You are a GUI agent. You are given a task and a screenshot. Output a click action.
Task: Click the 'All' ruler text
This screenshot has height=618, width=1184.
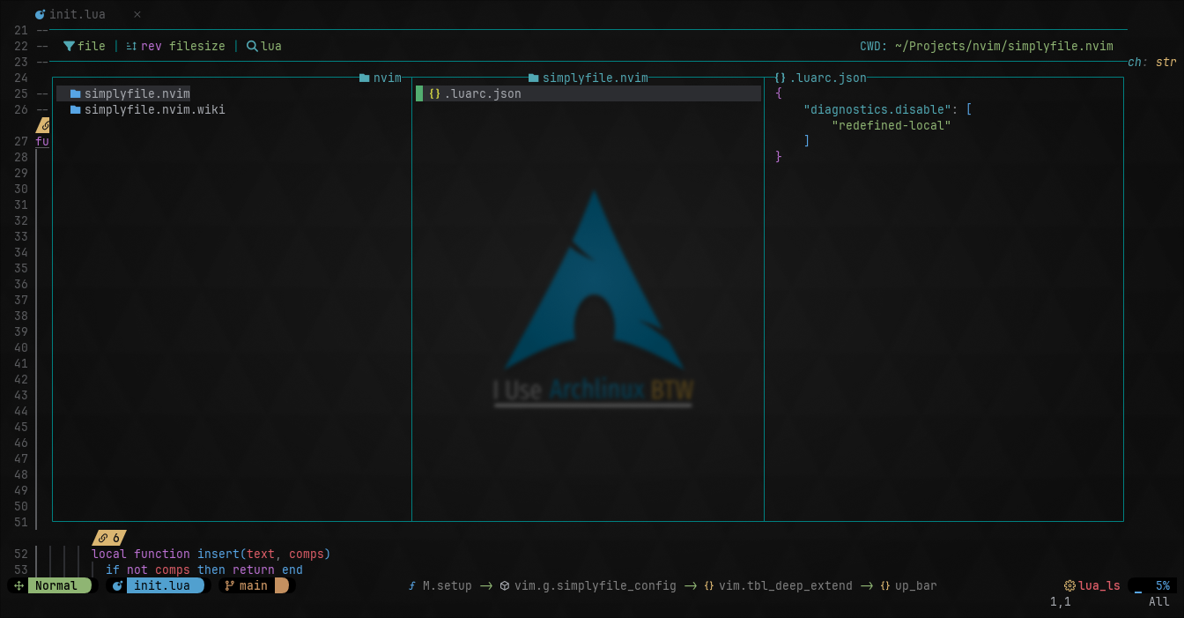(1159, 601)
